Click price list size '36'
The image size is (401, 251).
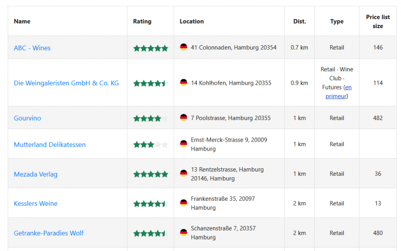click(x=378, y=174)
